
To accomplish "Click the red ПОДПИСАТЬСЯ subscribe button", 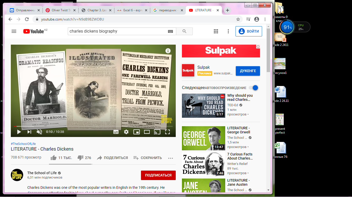I will coord(158,175).
